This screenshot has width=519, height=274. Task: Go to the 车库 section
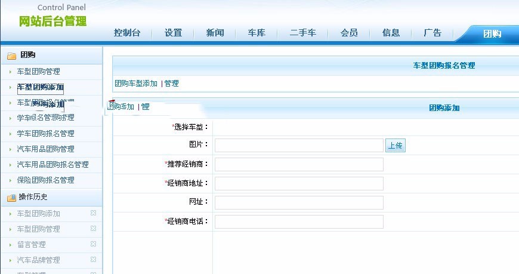click(x=257, y=33)
